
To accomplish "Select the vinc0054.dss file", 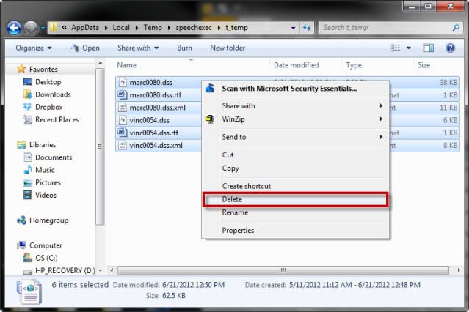I will pyautogui.click(x=149, y=120).
